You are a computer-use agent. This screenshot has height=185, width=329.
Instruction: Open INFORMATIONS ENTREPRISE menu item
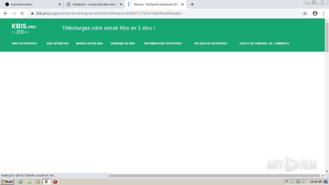(x=163, y=43)
